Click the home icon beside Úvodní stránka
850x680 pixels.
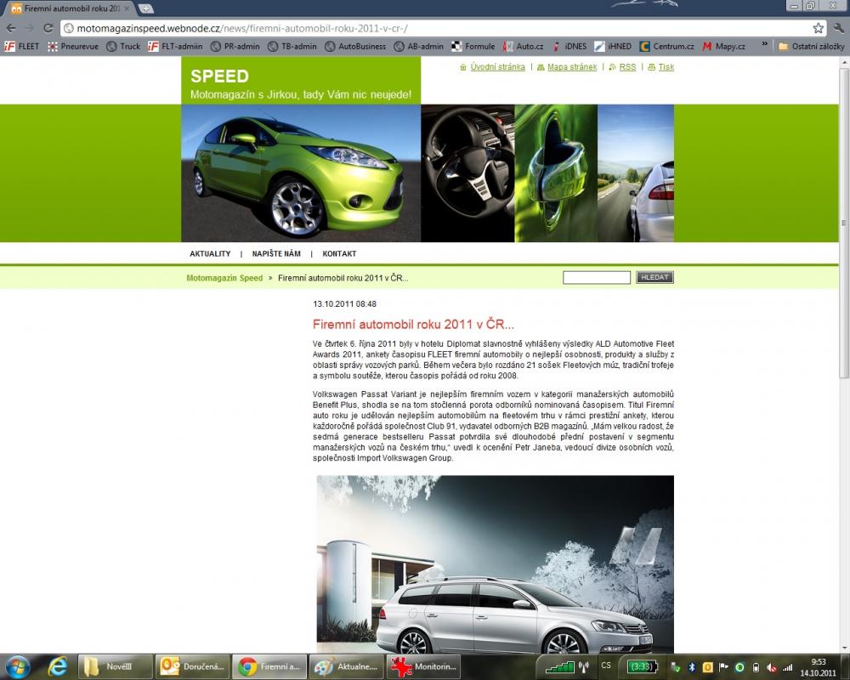tap(463, 67)
